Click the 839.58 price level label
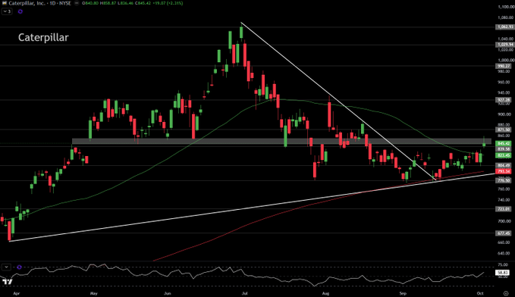This screenshot has width=515, height=297. (504, 149)
